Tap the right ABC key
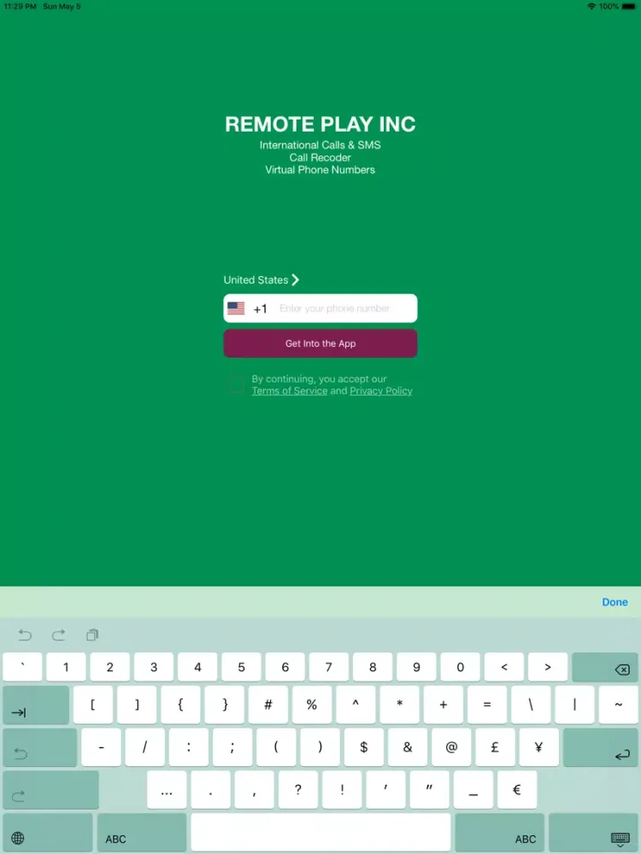The width and height of the screenshot is (641, 854). [500, 832]
